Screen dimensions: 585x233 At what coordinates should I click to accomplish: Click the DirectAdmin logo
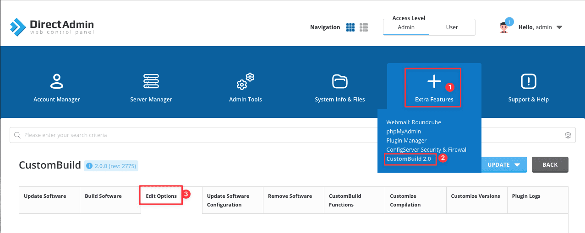[52, 27]
